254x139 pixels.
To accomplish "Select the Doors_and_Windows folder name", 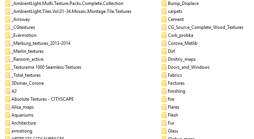I will coord(189,67).
